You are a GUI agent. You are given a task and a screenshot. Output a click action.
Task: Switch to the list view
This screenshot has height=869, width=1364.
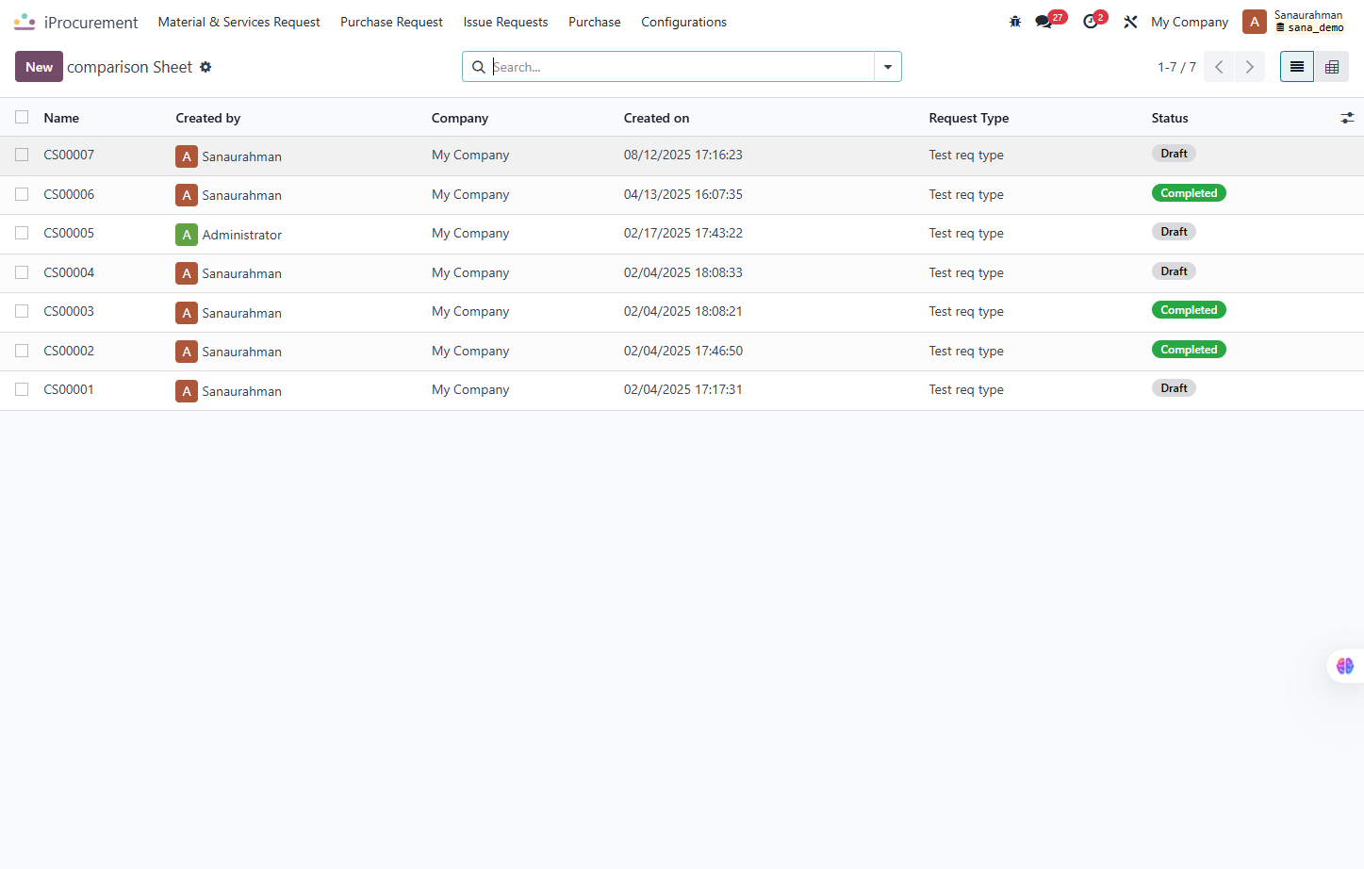pyautogui.click(x=1297, y=67)
